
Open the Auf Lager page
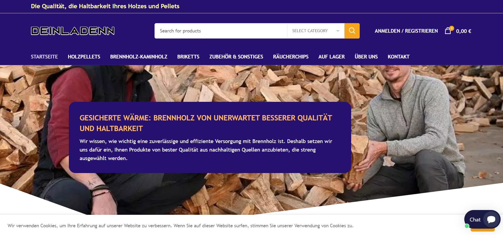click(x=331, y=57)
